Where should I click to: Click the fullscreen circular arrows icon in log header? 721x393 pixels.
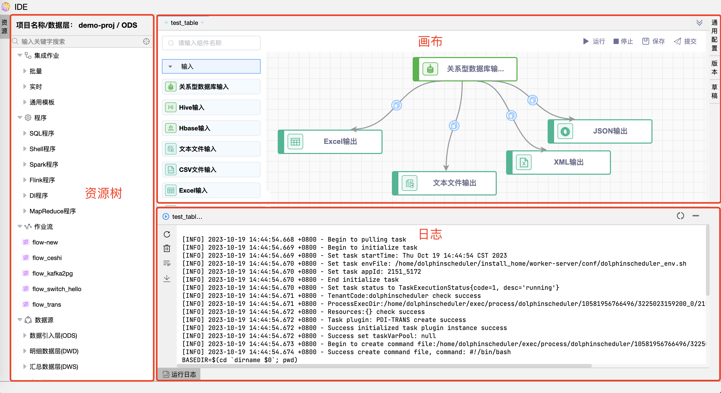(x=680, y=216)
